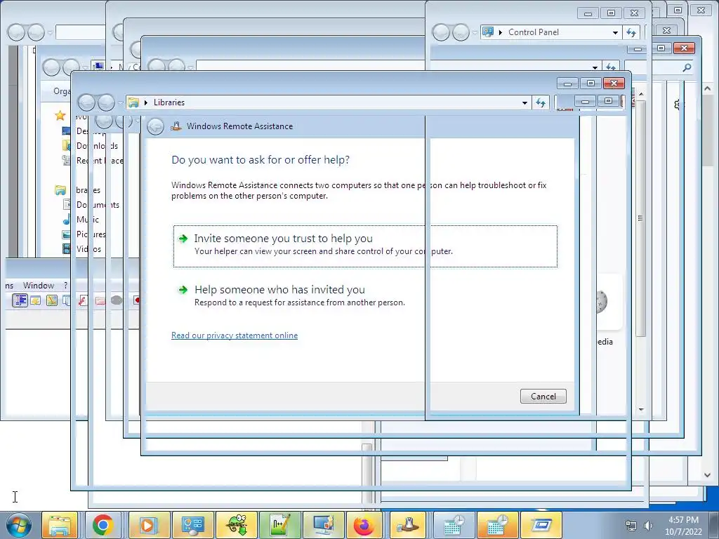This screenshot has height=539, width=719.
Task: Refresh the Libraries window
Action: tap(541, 102)
